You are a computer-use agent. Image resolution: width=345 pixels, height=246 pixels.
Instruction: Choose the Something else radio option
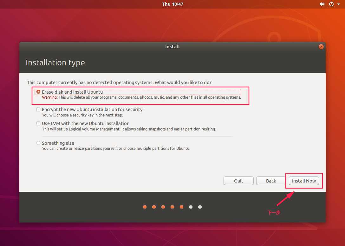38,143
